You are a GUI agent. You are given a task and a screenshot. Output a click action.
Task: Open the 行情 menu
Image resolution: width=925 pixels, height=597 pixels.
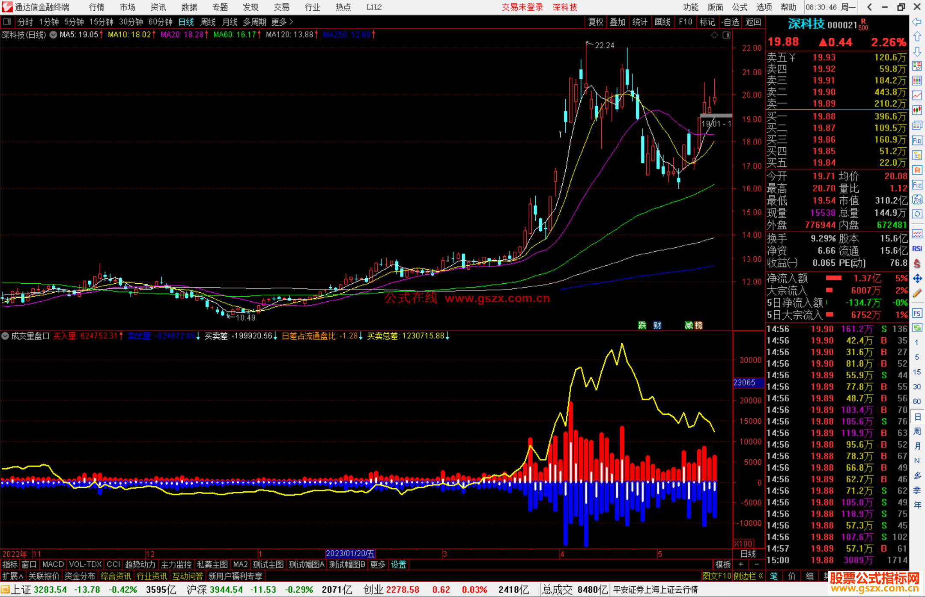[x=96, y=7]
